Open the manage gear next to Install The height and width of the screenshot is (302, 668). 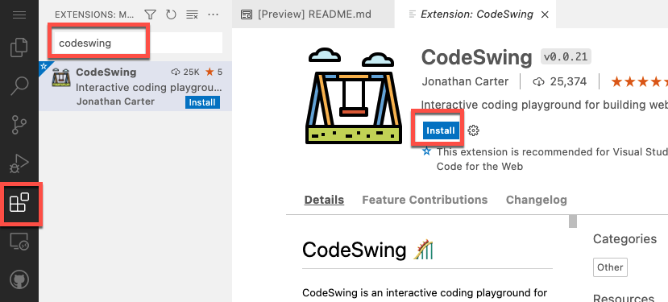tap(473, 130)
